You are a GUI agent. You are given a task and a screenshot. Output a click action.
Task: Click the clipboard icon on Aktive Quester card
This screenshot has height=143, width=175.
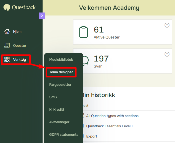coord(83,32)
